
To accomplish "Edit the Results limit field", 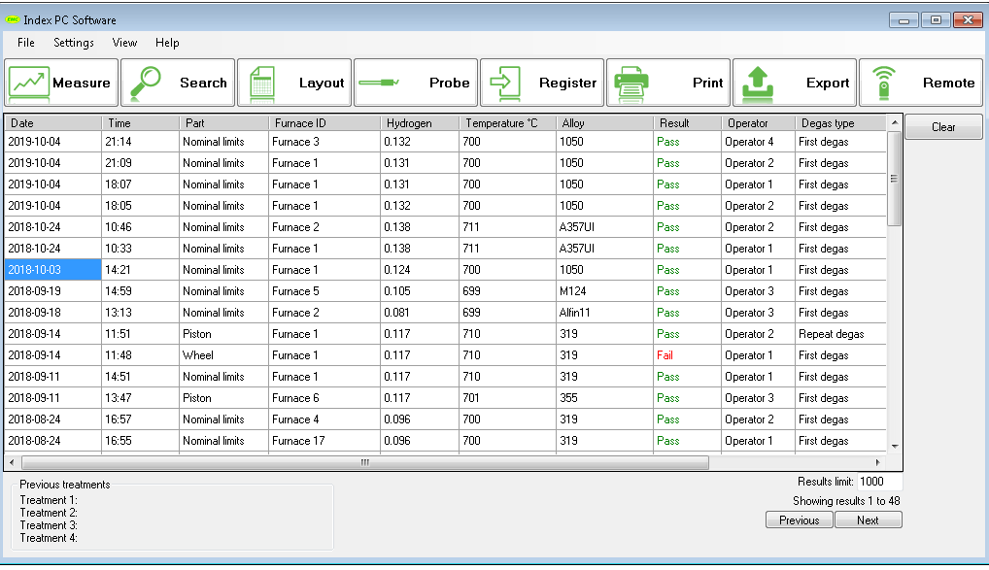I will [x=879, y=482].
